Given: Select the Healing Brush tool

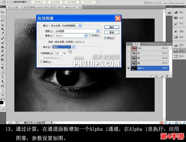Looking at the screenshot, I should point(3,38).
